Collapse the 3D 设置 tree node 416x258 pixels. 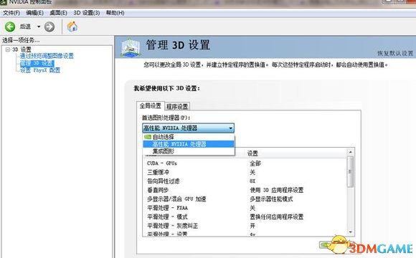click(x=8, y=49)
